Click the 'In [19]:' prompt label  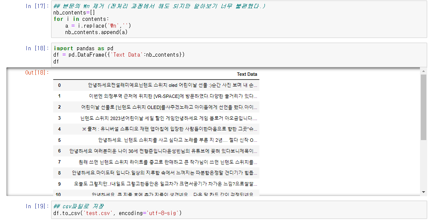coord(37,206)
